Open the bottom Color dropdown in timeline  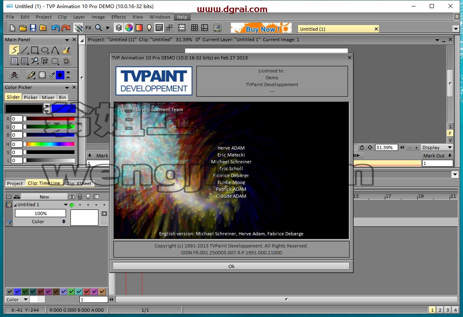[x=17, y=300]
